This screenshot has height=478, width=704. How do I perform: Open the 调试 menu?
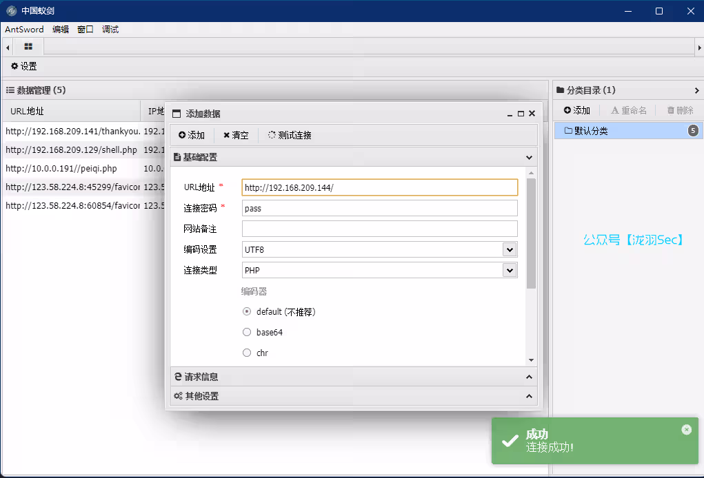pos(110,30)
